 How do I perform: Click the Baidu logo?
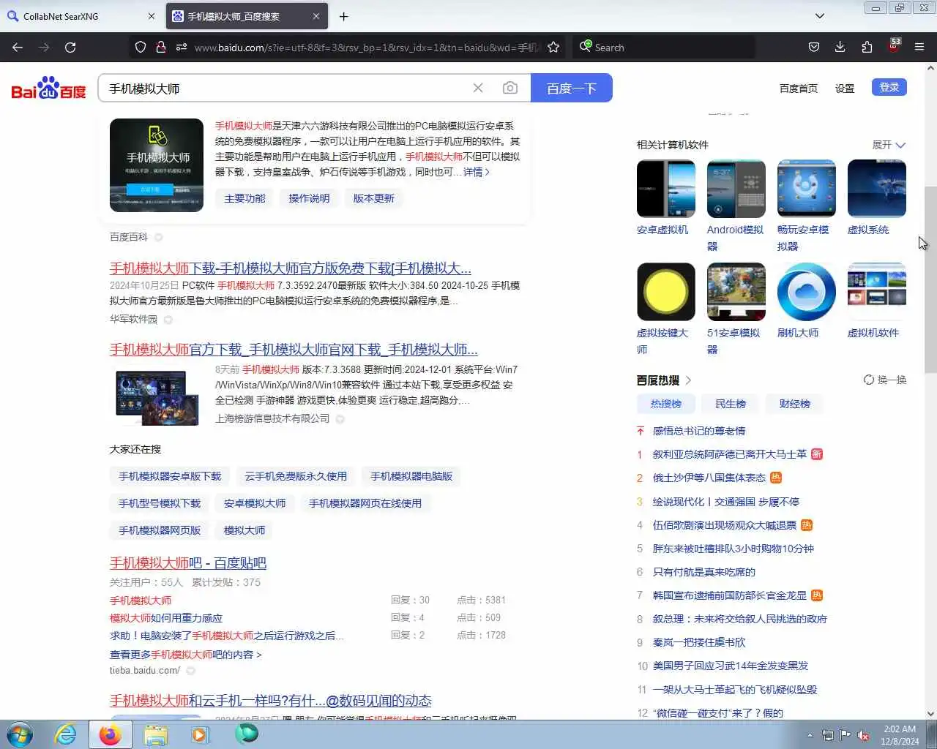(48, 88)
